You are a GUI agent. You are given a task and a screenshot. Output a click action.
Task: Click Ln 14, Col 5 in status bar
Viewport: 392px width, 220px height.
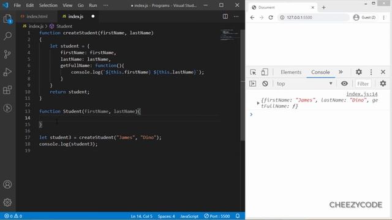coord(141,216)
